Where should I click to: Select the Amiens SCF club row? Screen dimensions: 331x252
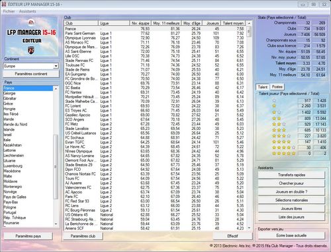coord(155,228)
